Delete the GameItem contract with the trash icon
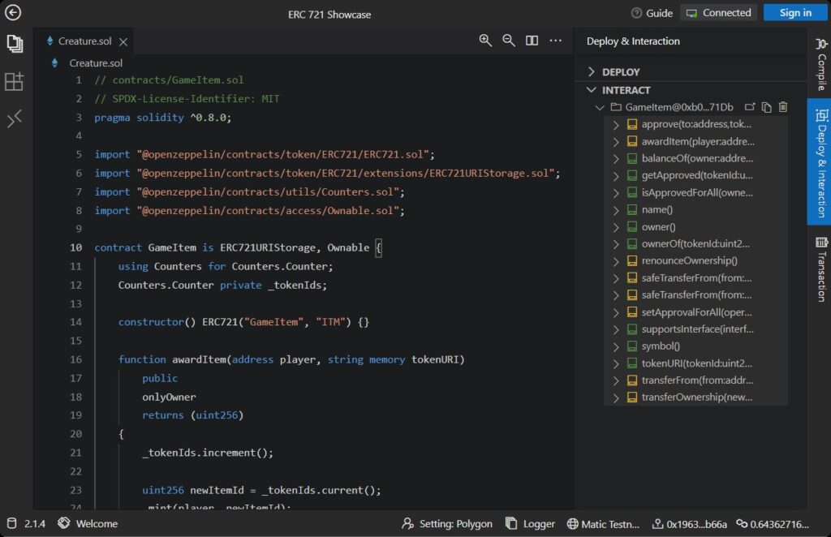The height and width of the screenshot is (537, 831). pyautogui.click(x=783, y=107)
